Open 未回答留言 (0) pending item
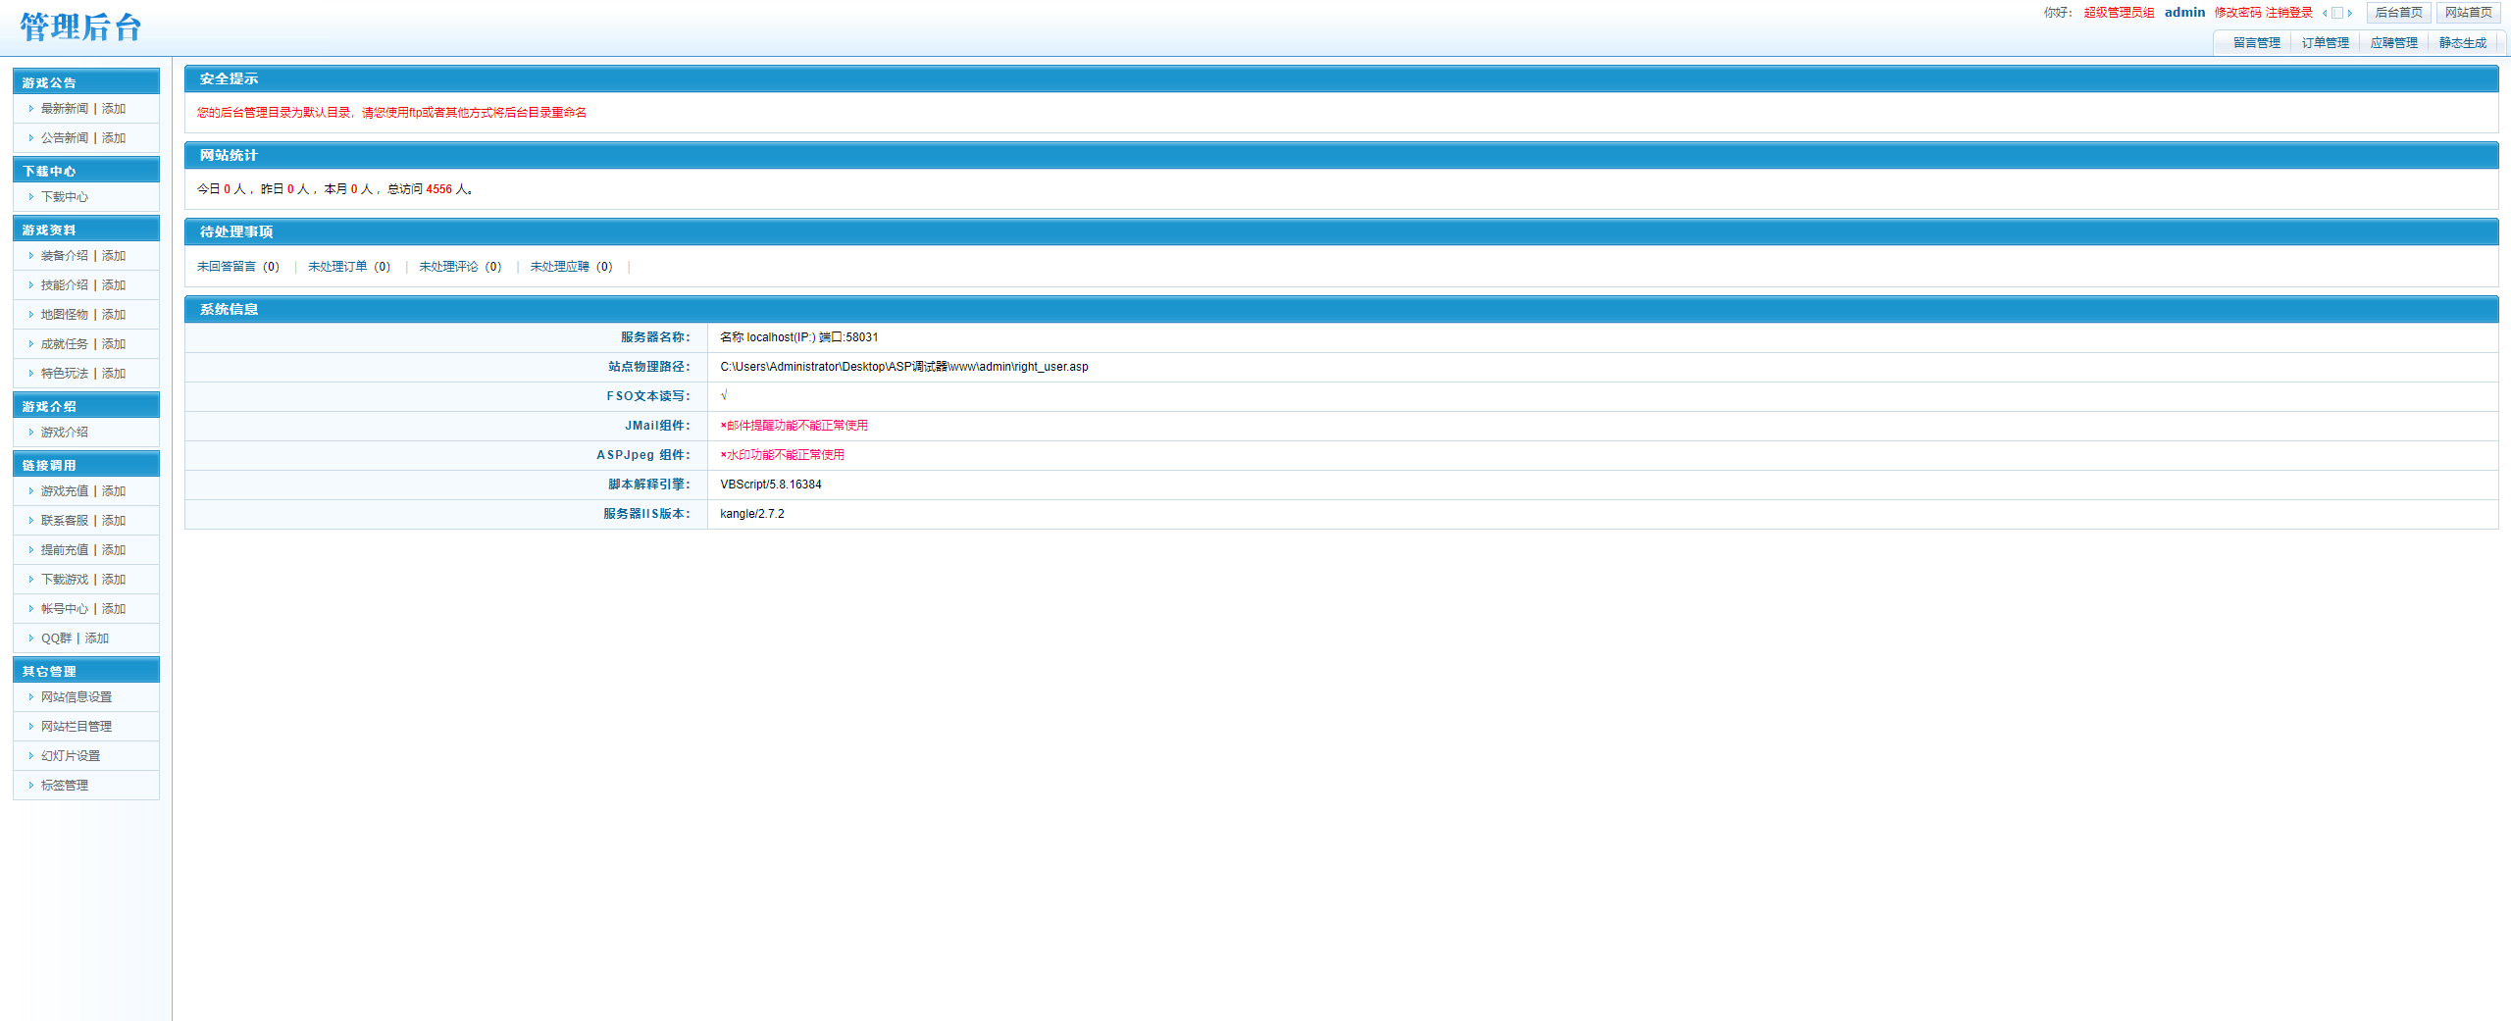 238,267
